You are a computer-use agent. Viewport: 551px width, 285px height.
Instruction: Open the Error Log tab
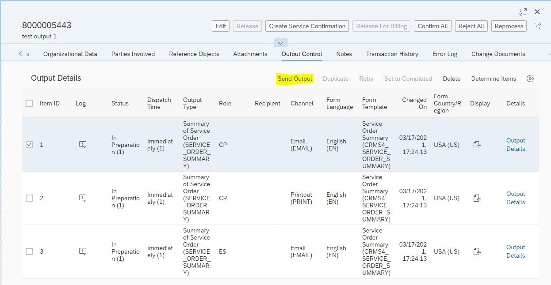click(x=445, y=54)
